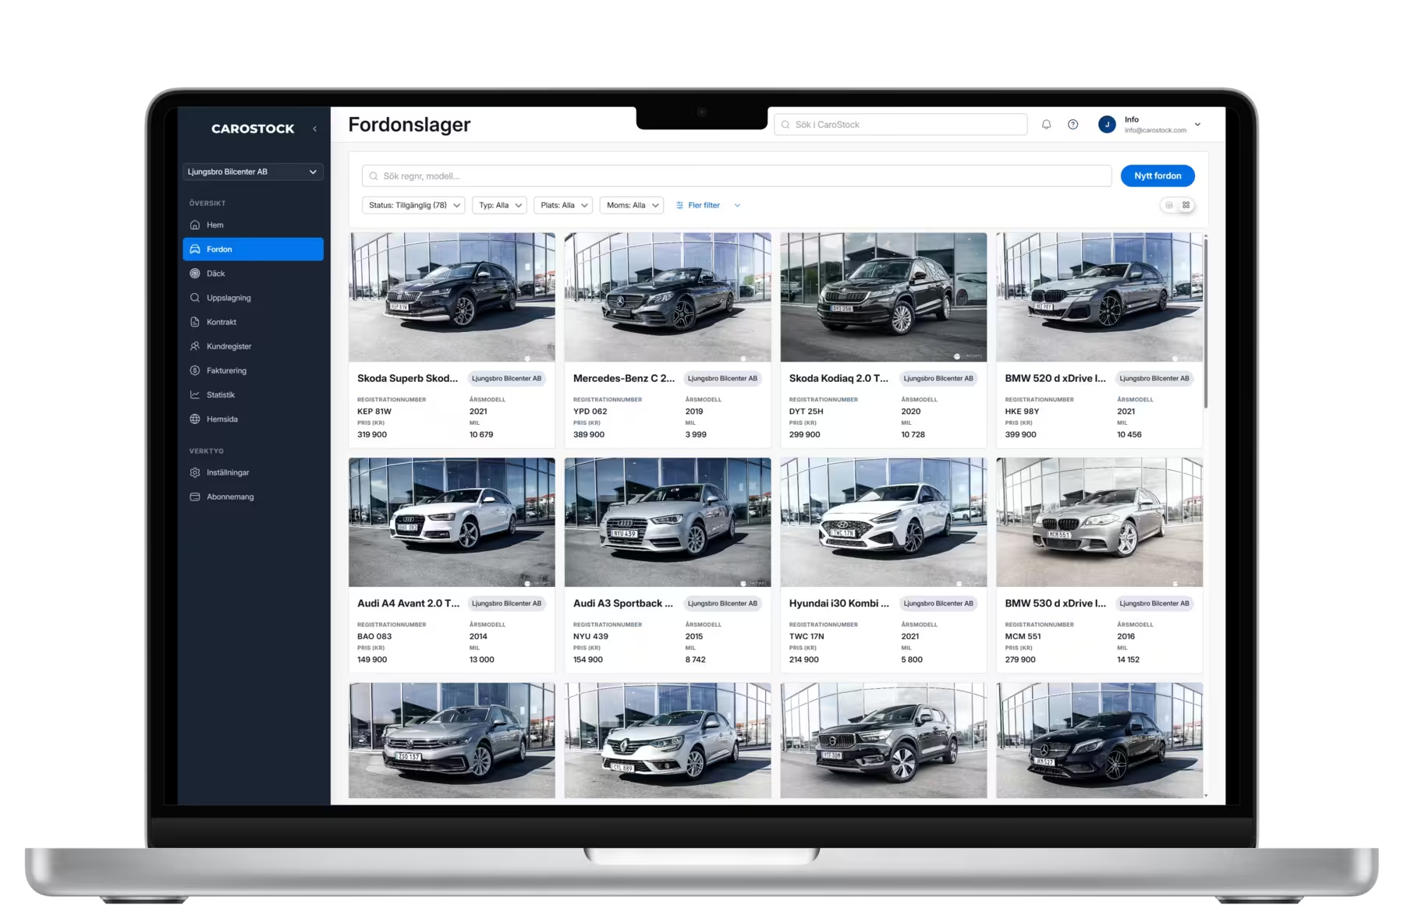
Task: Click registration number BAO 083
Action: [x=374, y=637]
